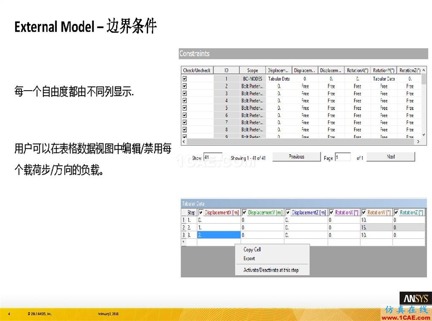Toggle the checkbox in constraint row 7
Screen dimensions: 432x321
click(185, 123)
